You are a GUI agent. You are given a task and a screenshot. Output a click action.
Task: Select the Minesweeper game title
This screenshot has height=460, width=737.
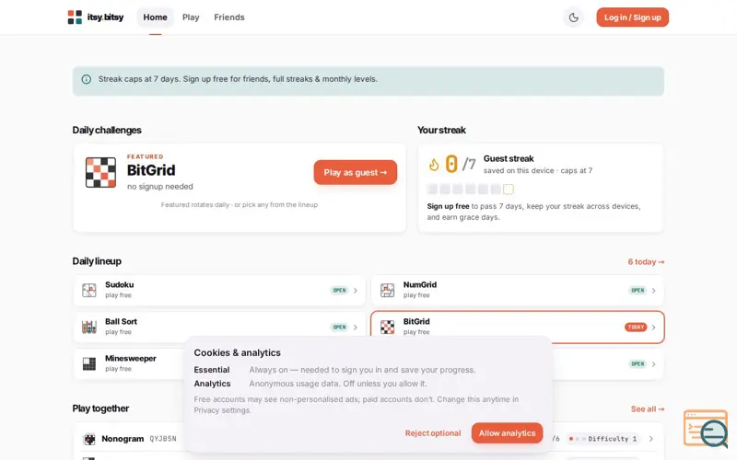point(131,358)
